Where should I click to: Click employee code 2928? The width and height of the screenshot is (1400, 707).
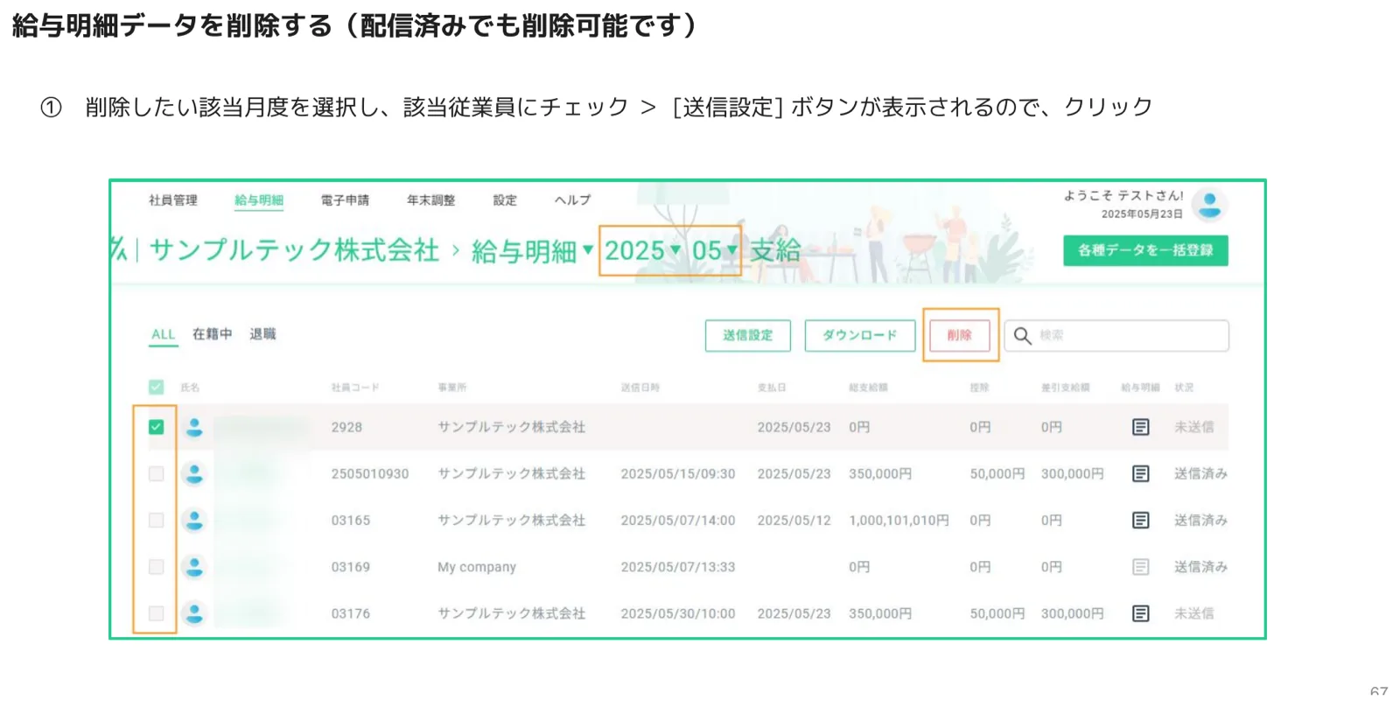346,427
